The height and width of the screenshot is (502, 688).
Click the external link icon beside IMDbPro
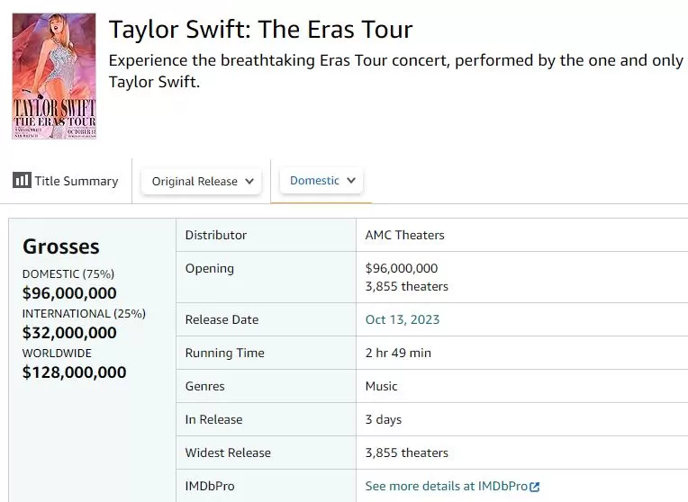(535, 487)
